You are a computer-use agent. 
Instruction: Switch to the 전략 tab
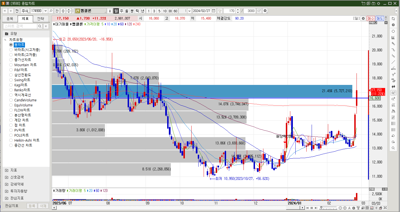(x=41, y=19)
